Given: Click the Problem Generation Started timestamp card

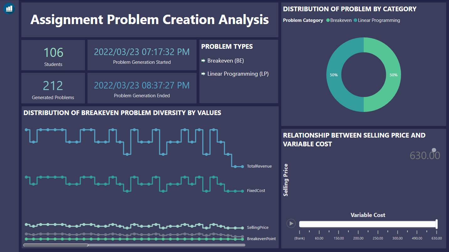Looking at the screenshot, I should (x=142, y=55).
